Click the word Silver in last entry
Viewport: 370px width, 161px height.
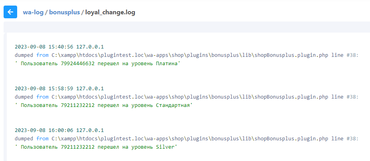pyautogui.click(x=165, y=147)
